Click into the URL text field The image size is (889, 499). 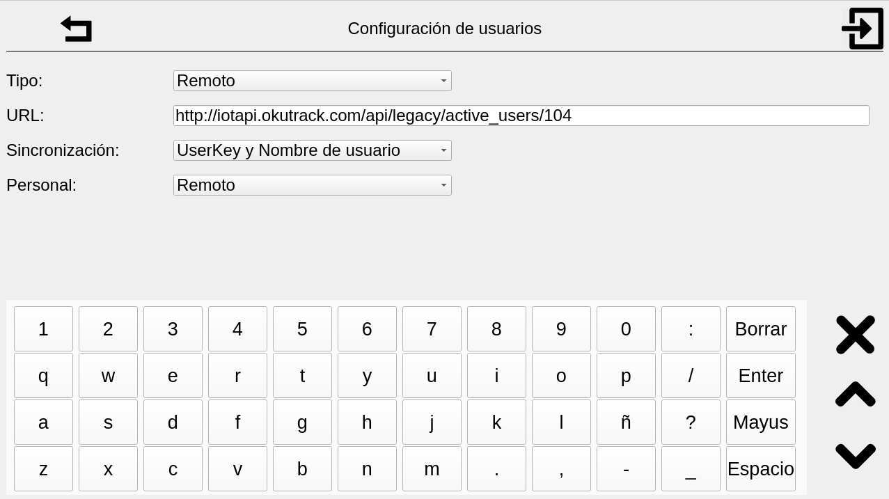(521, 116)
